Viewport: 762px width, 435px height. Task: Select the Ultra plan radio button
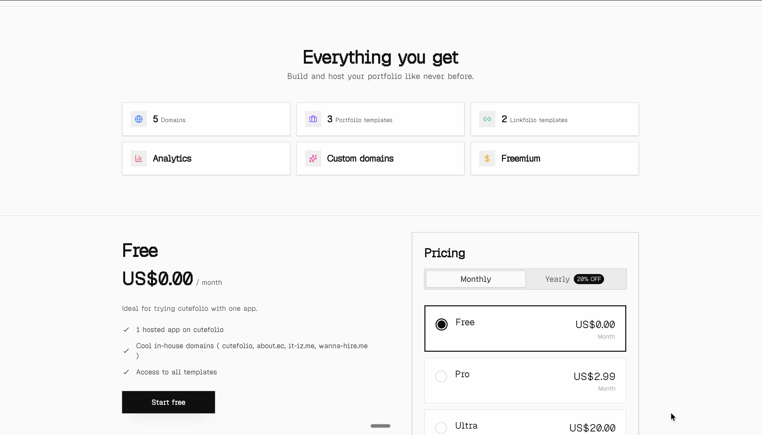(x=441, y=427)
